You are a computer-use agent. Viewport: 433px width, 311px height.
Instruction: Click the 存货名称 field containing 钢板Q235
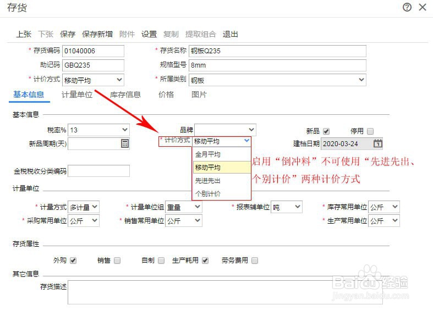point(277,51)
